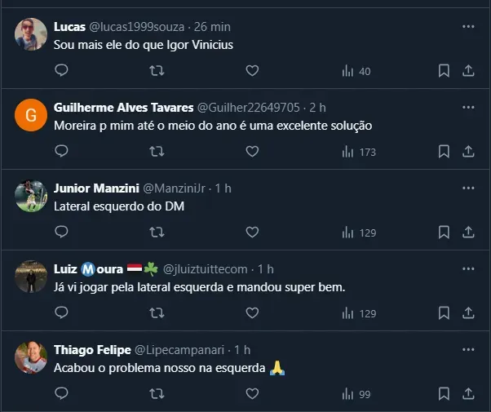Retweet Thiago Felipe's tweet

(157, 394)
